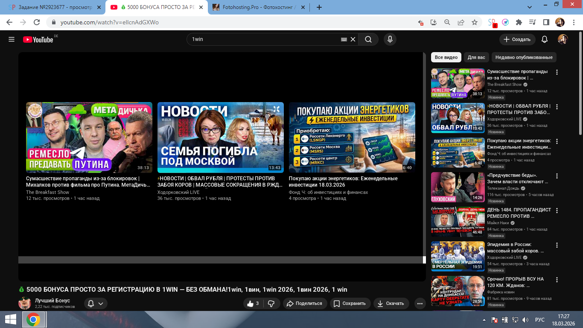This screenshot has width=583, height=328.
Task: Open more actions ellipsis under video
Action: click(420, 304)
